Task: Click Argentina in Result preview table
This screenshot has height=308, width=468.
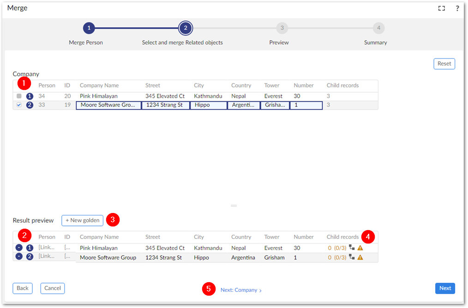Action: 243,257
